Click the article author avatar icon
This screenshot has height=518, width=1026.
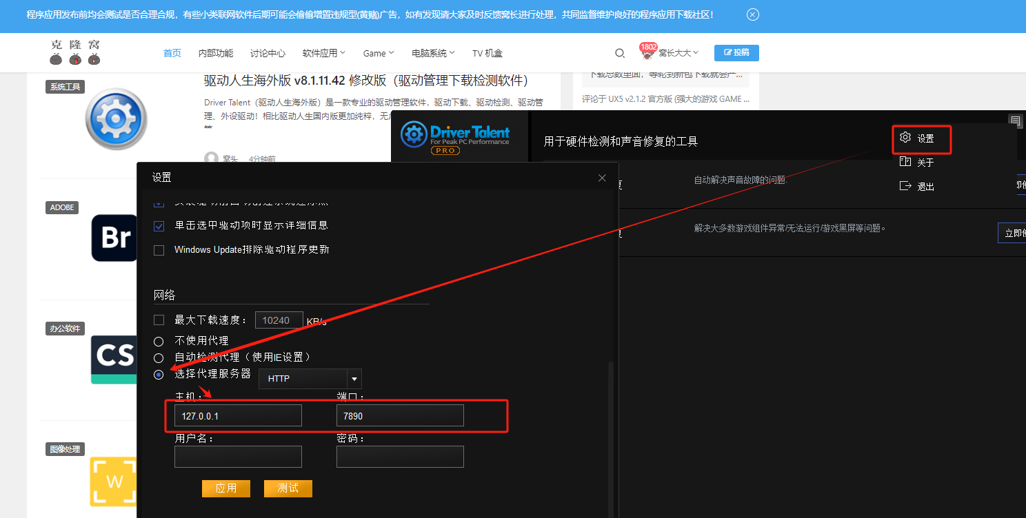click(x=212, y=158)
